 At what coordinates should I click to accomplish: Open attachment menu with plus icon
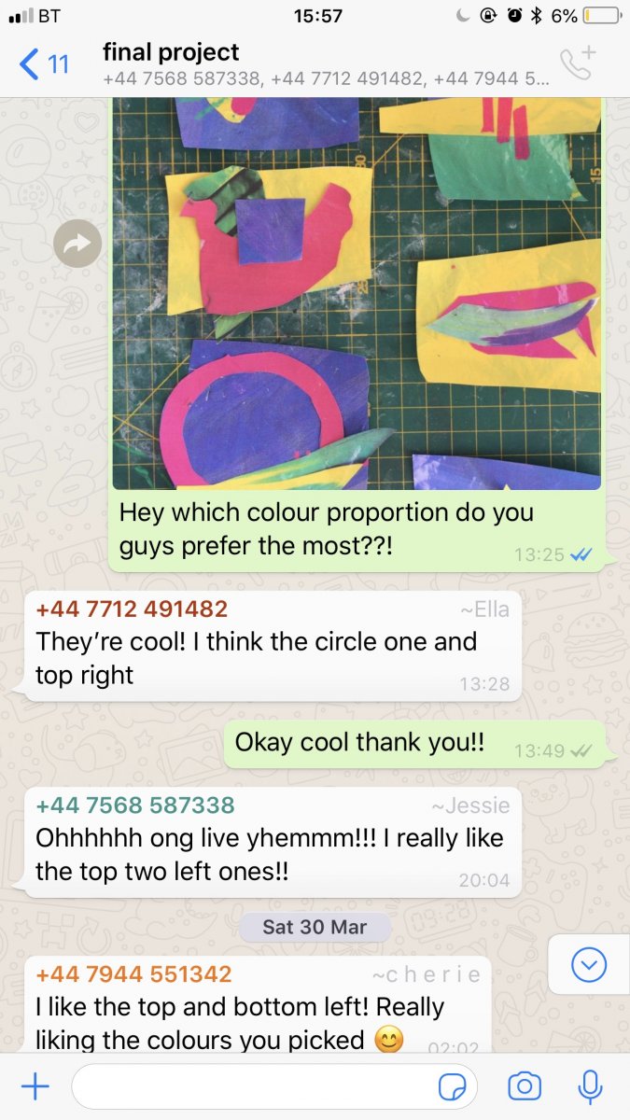click(35, 1086)
